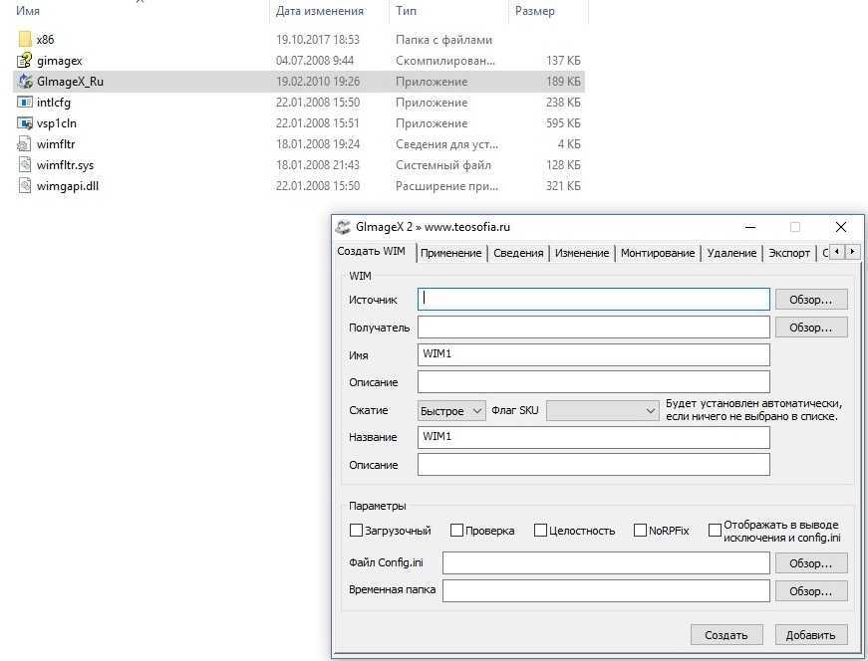This screenshot has height=661, width=868.
Task: Click the GImageX_Ru application icon
Action: tap(26, 82)
